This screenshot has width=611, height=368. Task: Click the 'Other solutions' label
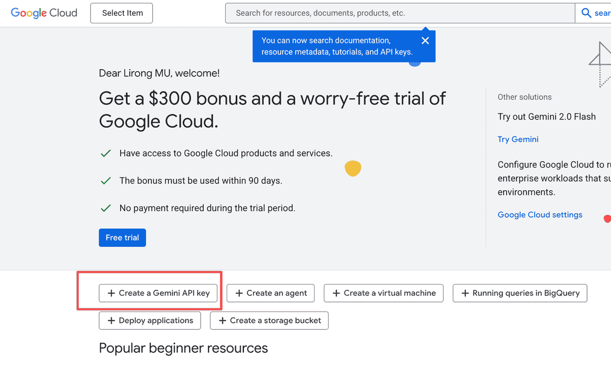[524, 97]
